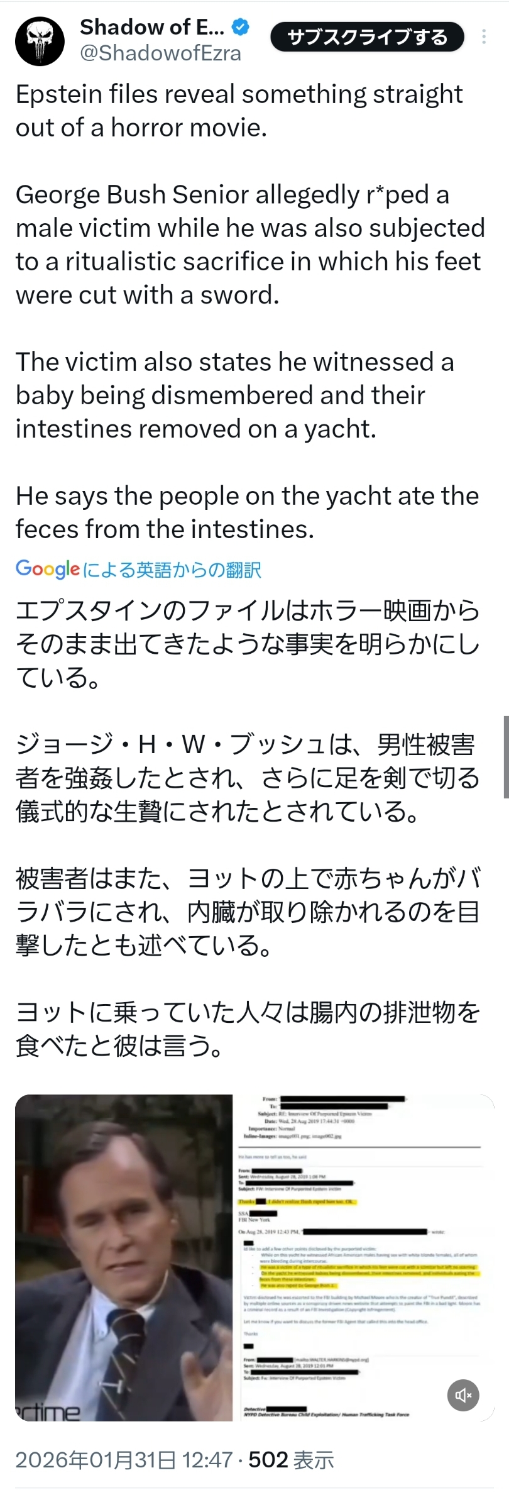Click the ヨットに乗っていた人々 translated paragraph

[x=248, y=1029]
